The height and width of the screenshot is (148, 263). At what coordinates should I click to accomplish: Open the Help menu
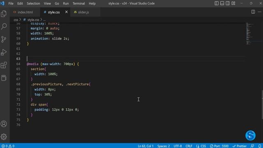pyautogui.click(x=92, y=3)
